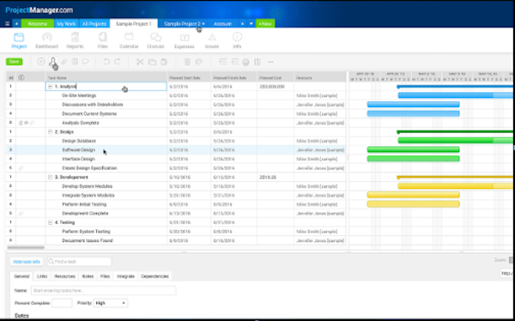The image size is (515, 321).
Task: Select the Sample Project 1 tab
Action: [134, 24]
